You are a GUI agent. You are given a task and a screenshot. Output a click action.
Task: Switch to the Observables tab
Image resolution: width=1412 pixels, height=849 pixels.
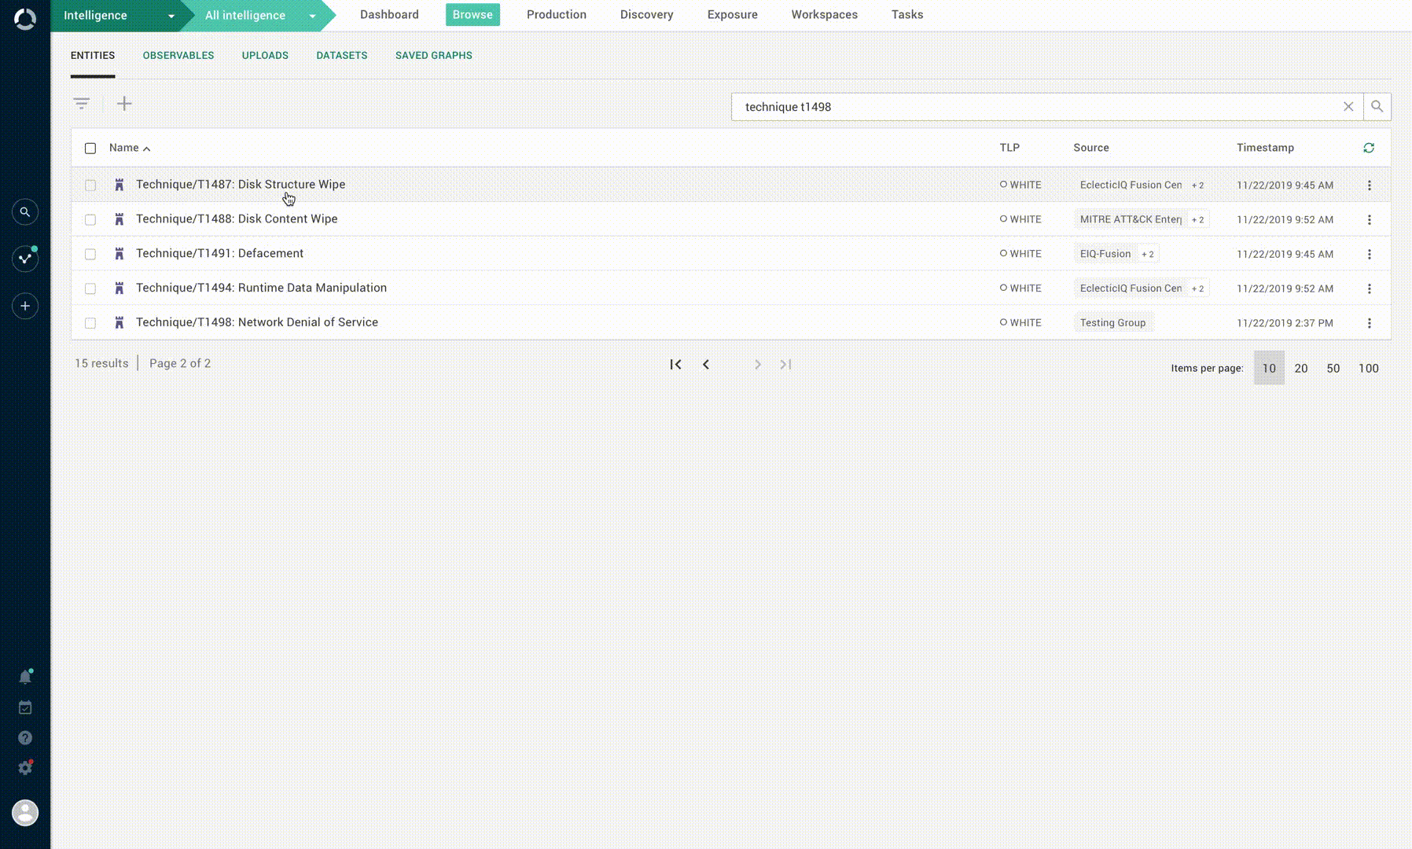(178, 55)
